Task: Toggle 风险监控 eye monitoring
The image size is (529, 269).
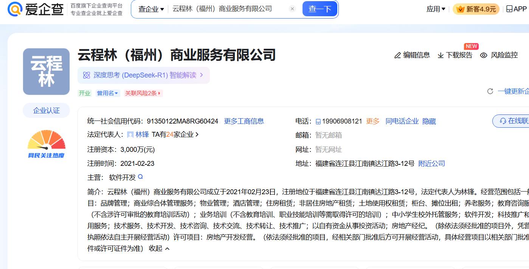Action: 484,55
